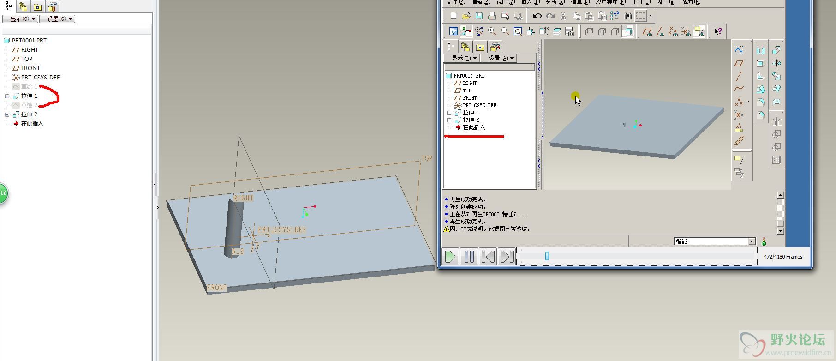Click the Shell tool icon
The image size is (836, 361).
tap(761, 63)
